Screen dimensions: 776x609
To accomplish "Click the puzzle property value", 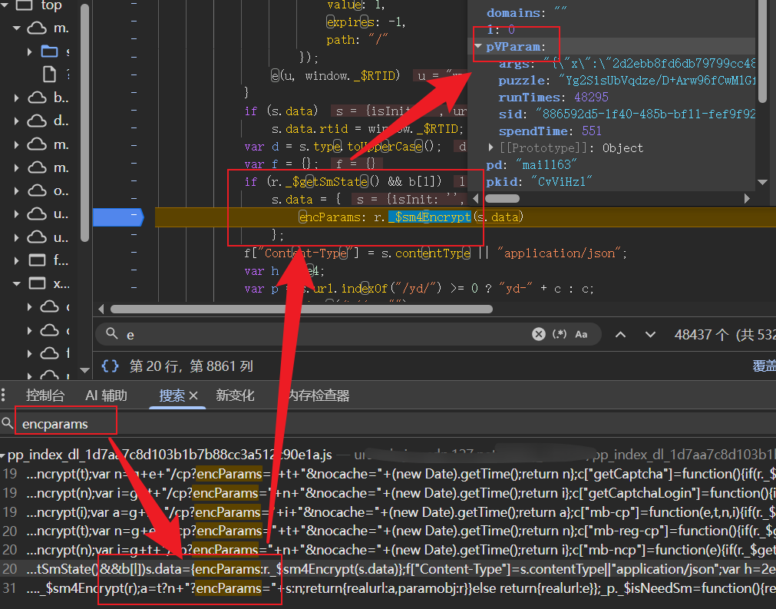I will click(657, 80).
